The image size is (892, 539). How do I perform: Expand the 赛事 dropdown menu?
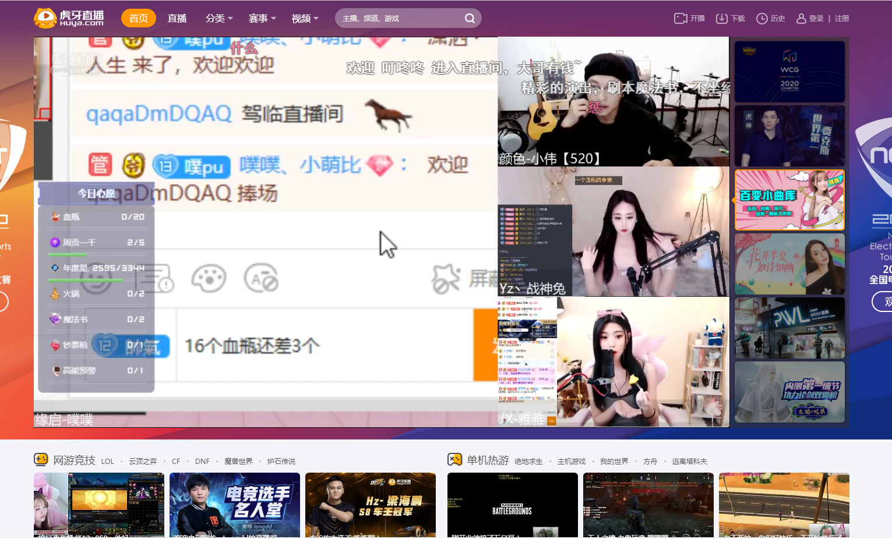coord(262,19)
